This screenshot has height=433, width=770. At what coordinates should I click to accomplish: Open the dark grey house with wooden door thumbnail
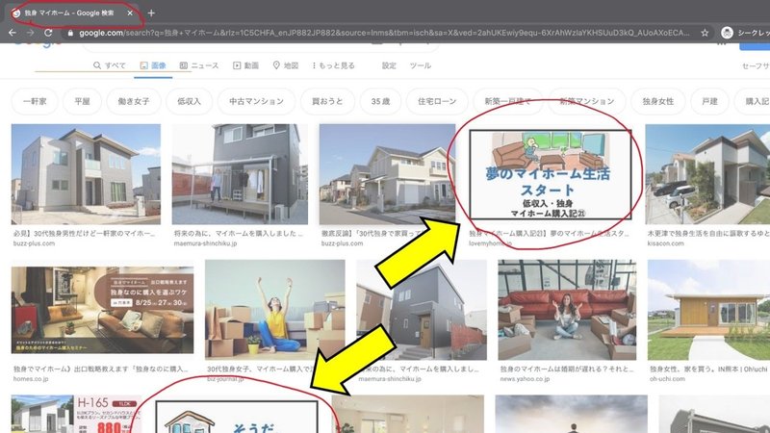422,310
